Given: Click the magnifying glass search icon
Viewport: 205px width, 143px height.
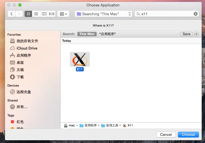Looking at the screenshot, I should tap(138, 14).
